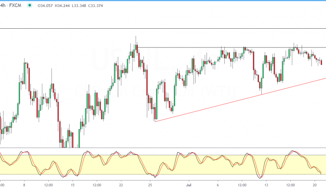Viewport: 326px width, 187px height.
Task: Click the 8 date label on time axis
Action: click(24, 185)
